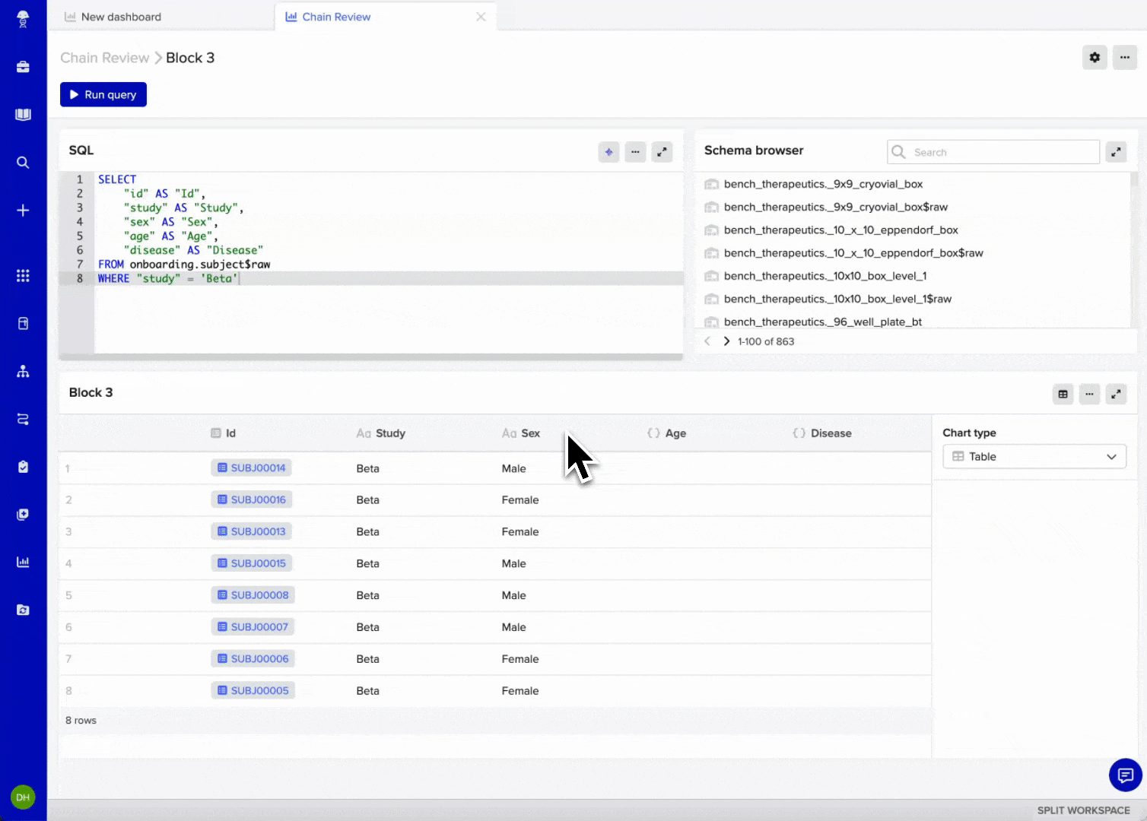The height and width of the screenshot is (821, 1147).
Task: Open the apps grid icon in sidebar
Action: click(x=23, y=275)
